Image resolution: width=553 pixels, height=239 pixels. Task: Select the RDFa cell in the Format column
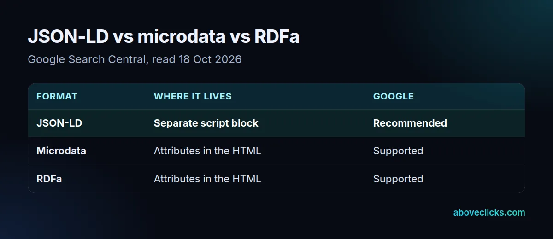[49, 179]
